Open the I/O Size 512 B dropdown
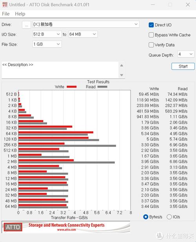The width and height of the screenshot is (196, 242). pyautogui.click(x=47, y=34)
